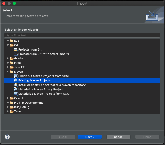The height and width of the screenshot is (145, 165).
Task: Click the Run/Debug folder icon
Action: 12,107
